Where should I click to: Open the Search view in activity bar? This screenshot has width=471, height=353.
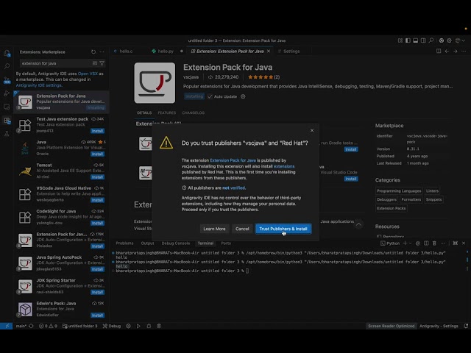[7, 66]
